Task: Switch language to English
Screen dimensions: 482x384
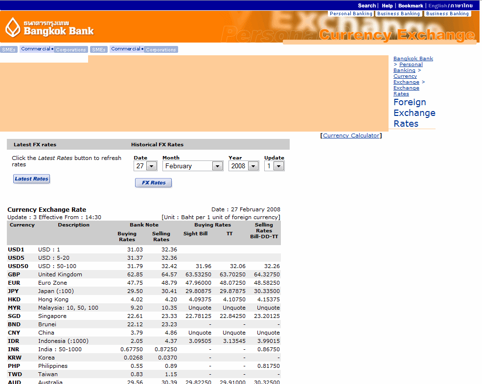Action: [437, 5]
